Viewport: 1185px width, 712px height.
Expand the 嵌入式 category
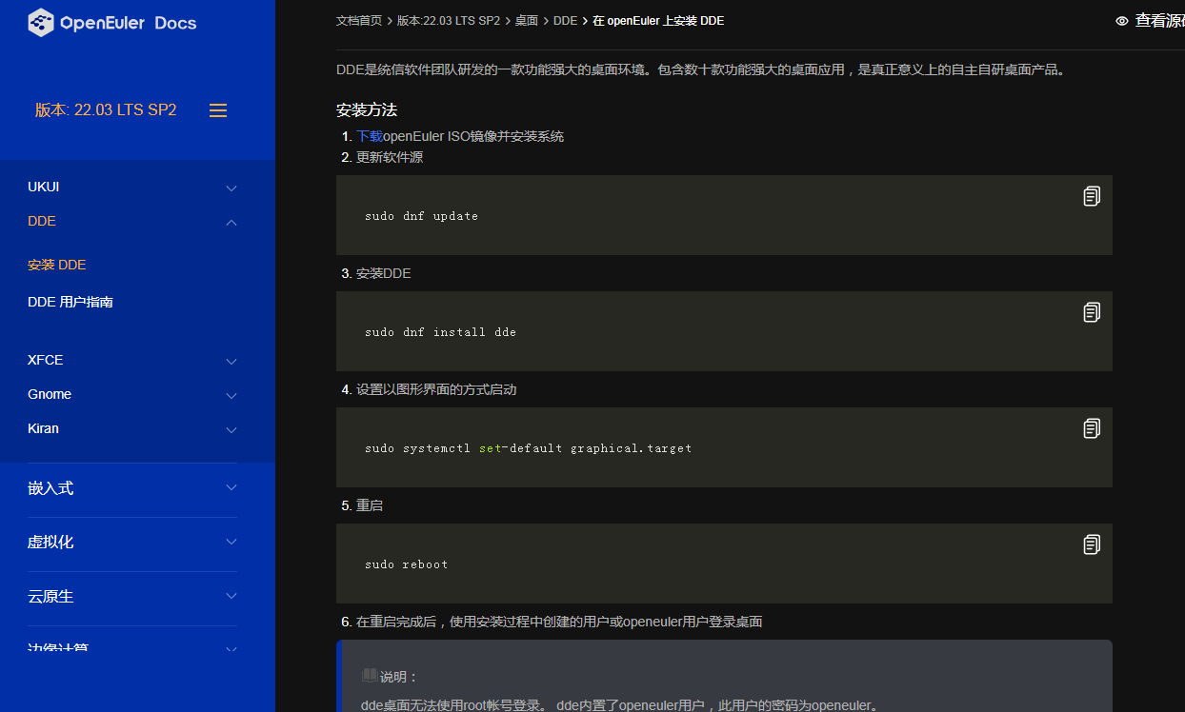point(231,488)
